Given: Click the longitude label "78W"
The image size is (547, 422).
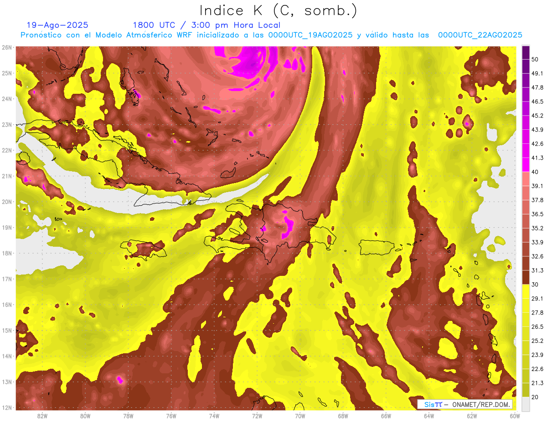Looking at the screenshot, I should point(128,416).
